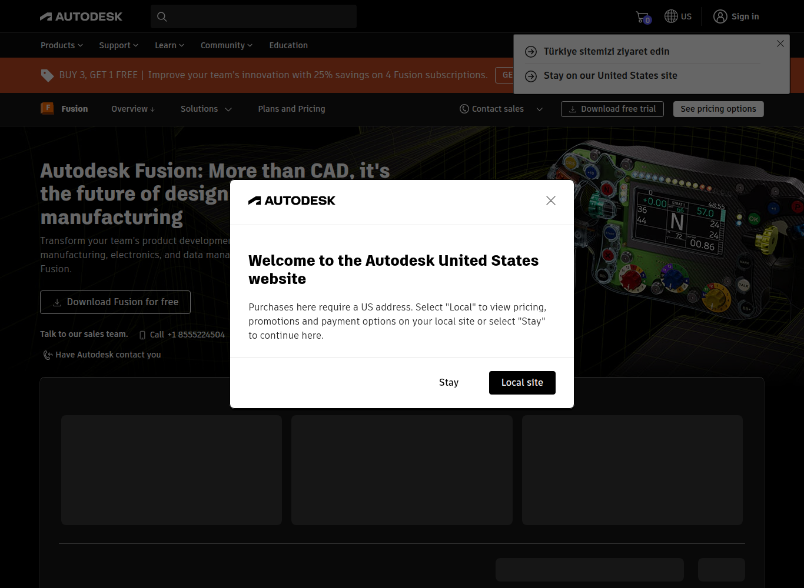
Task: Click the Sign in user icon
Action: (x=720, y=16)
